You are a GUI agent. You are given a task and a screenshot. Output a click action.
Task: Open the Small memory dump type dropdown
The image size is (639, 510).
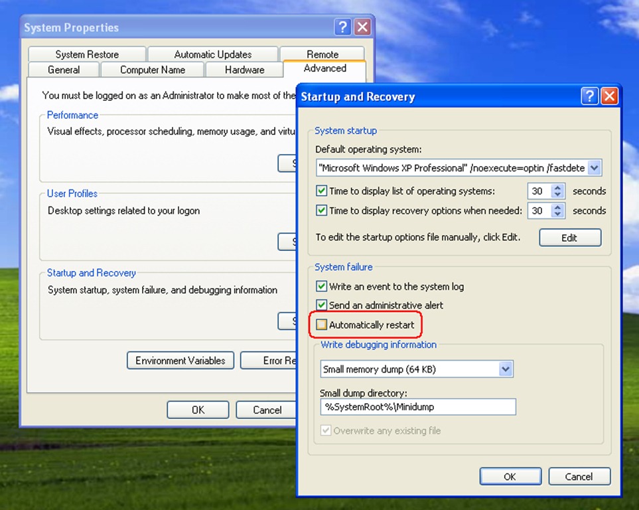tap(506, 369)
